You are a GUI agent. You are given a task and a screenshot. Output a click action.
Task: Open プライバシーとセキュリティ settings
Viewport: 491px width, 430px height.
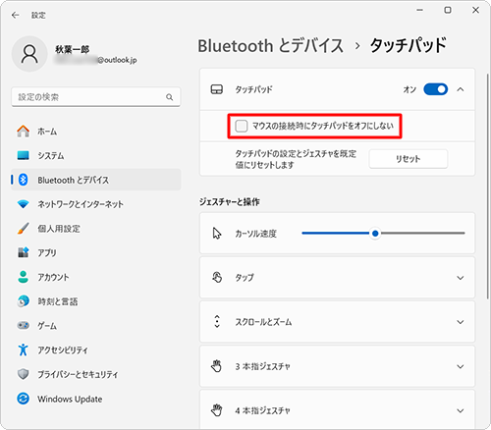[x=96, y=374]
